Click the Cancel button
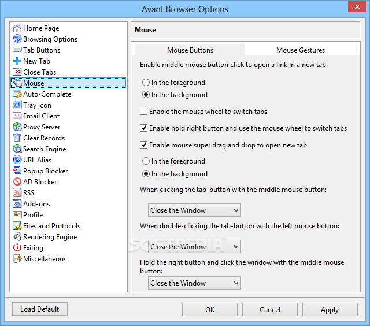 270,309
